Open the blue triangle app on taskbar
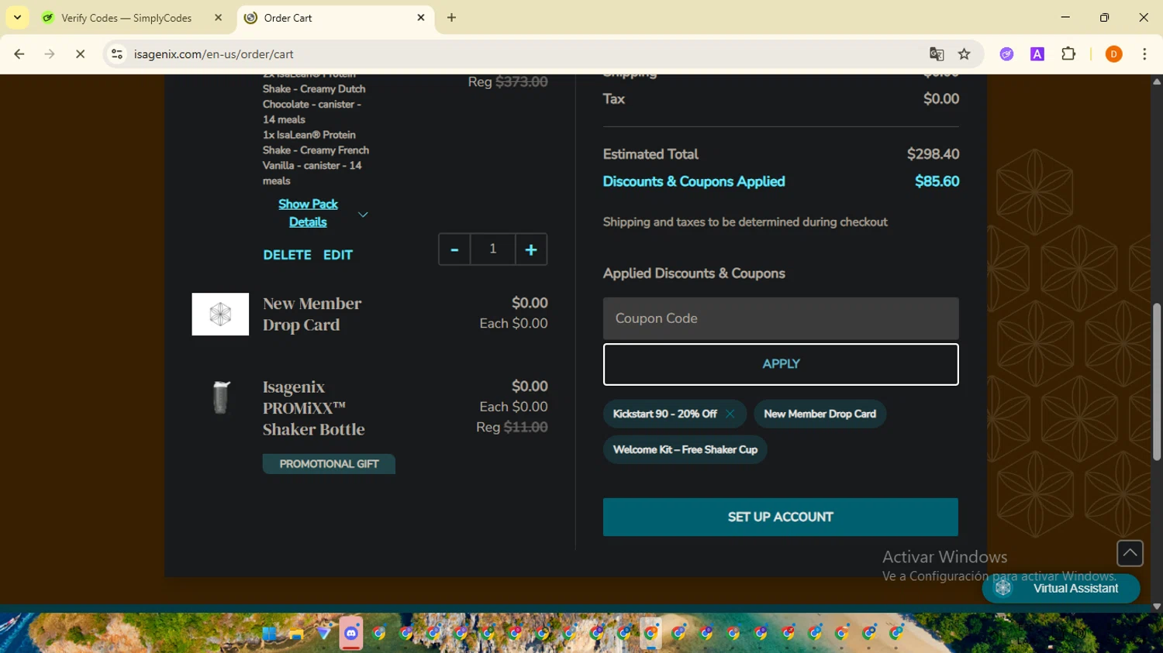The width and height of the screenshot is (1163, 653). (324, 634)
